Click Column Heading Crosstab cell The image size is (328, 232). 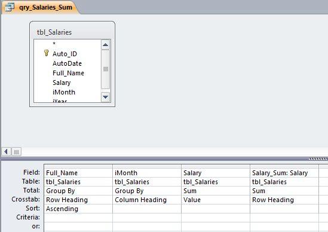click(x=147, y=200)
